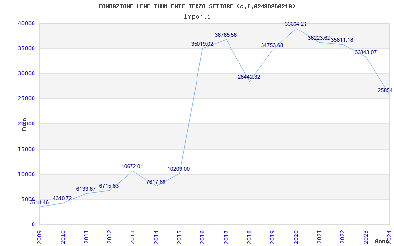Viewport: 394px width, 246px height.
Task: Click the 2022 x-axis year label
Action: (x=342, y=237)
